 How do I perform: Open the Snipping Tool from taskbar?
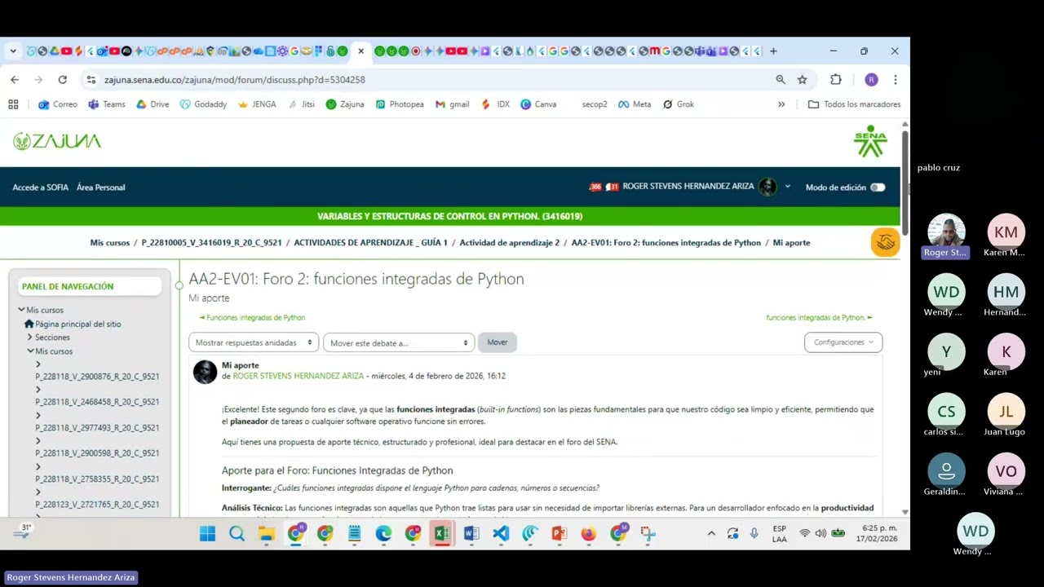point(648,534)
